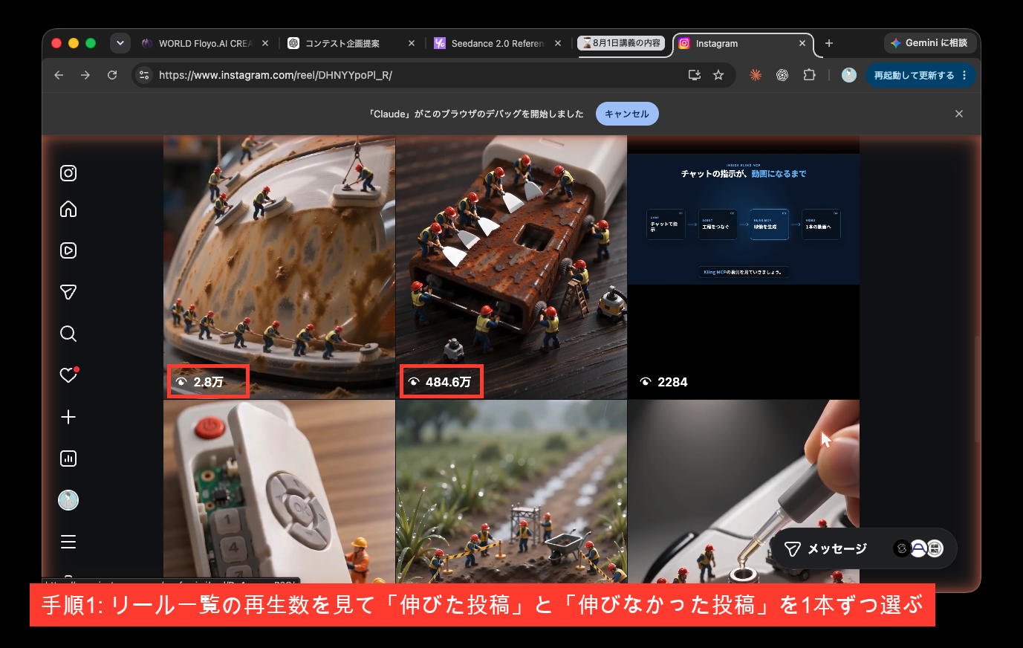The image size is (1023, 648).
Task: Open Extensions puzzle icon
Action: 809,75
